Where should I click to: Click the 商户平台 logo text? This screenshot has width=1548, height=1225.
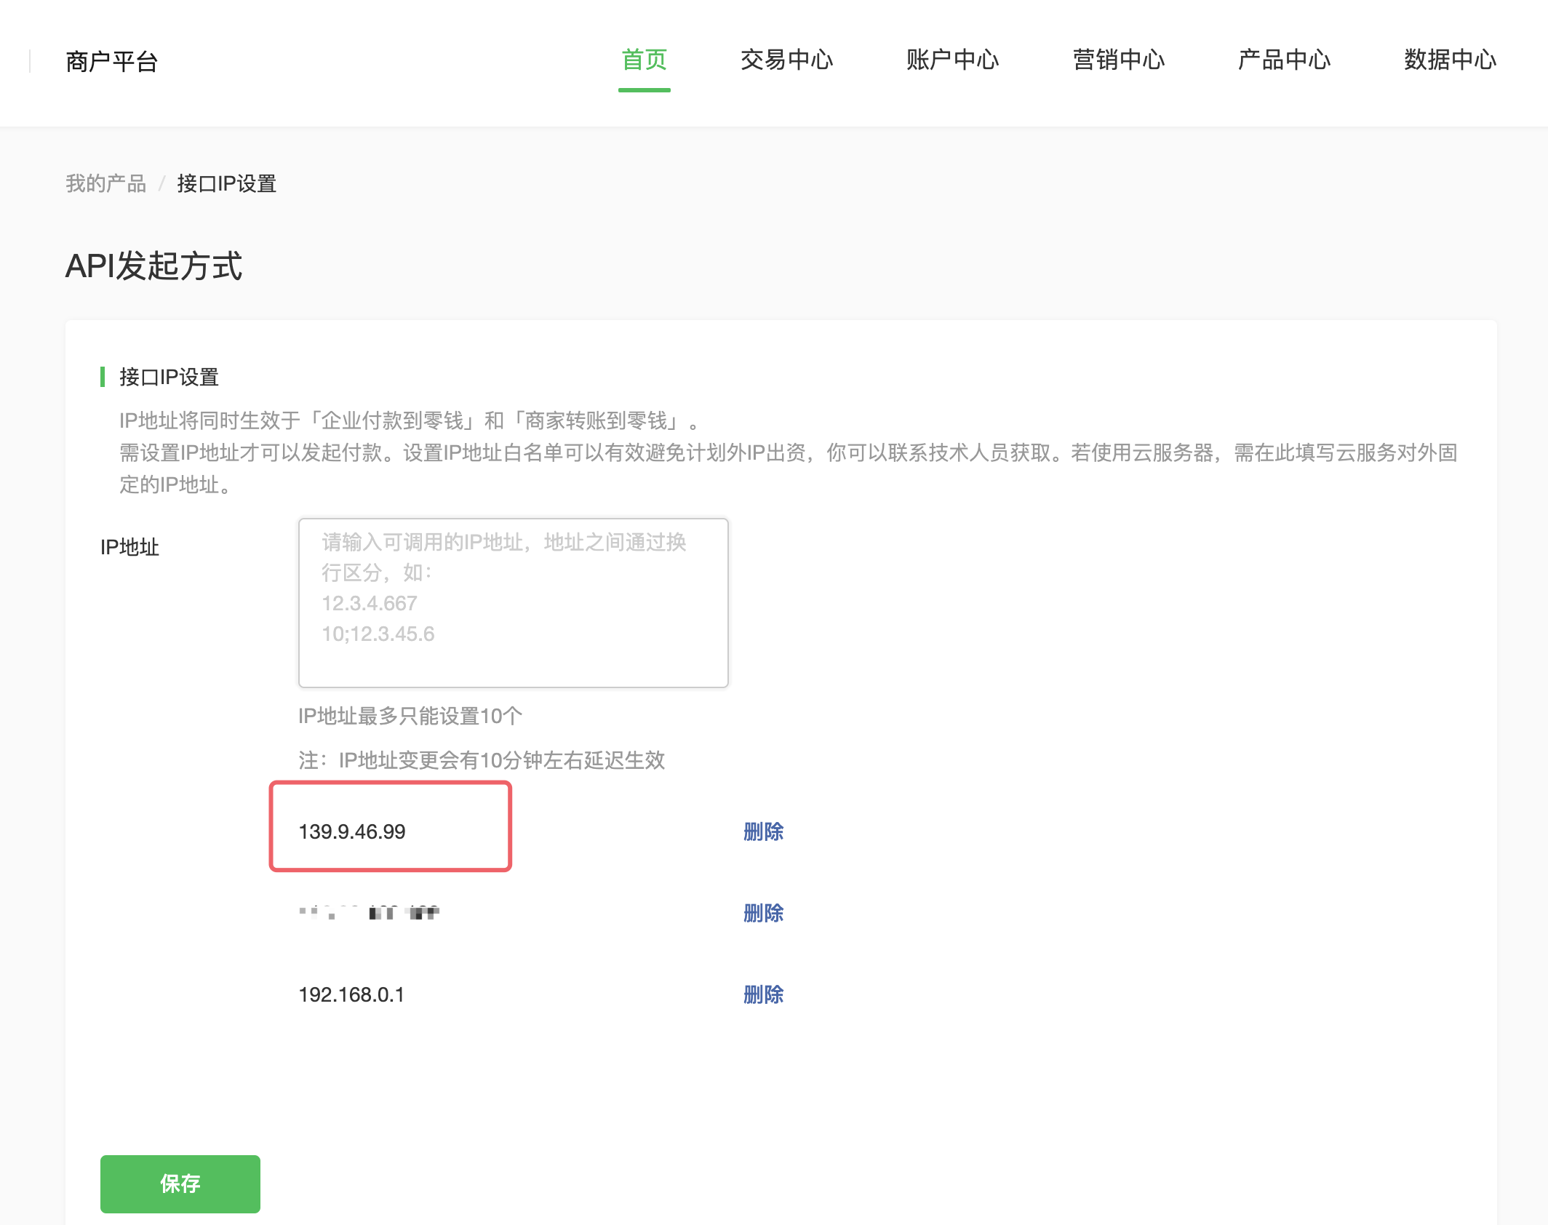[x=112, y=62]
